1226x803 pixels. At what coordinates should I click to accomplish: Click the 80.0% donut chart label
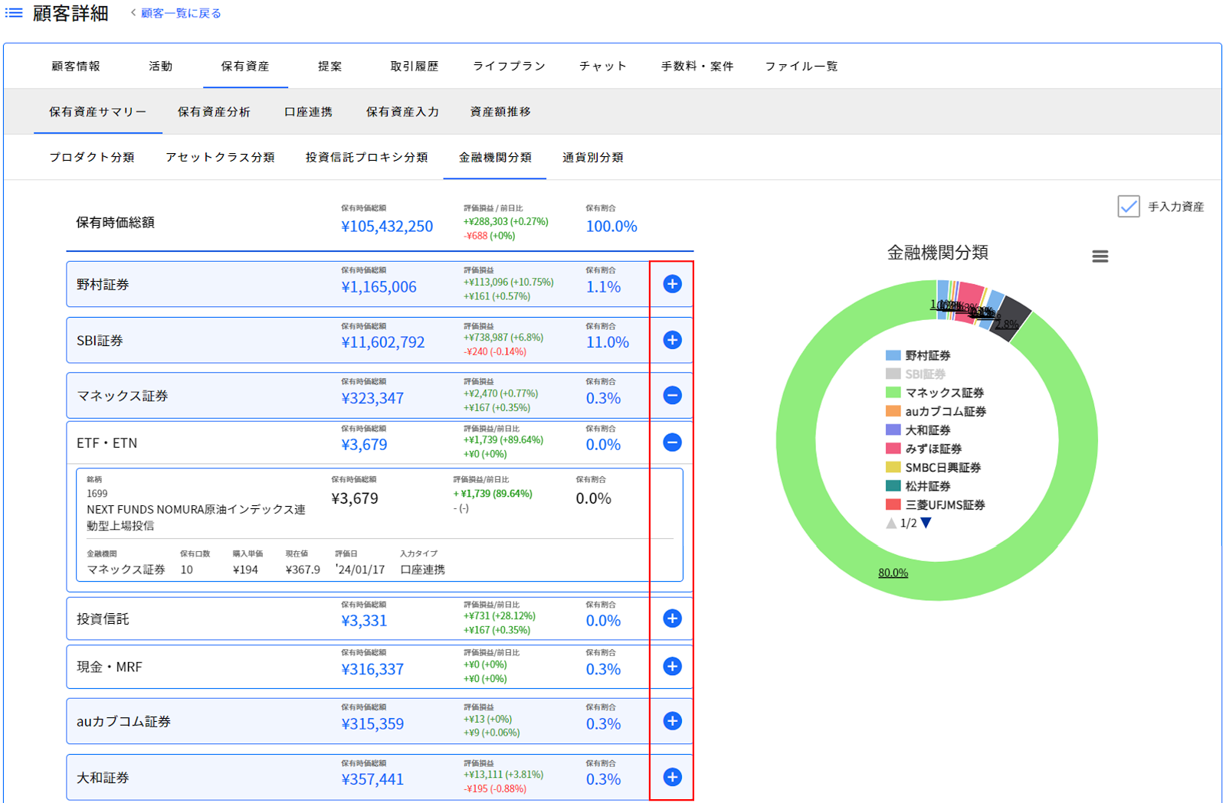point(893,573)
